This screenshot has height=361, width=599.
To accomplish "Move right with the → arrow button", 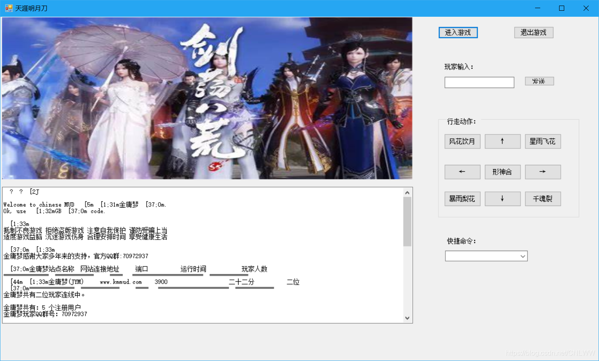I will pos(543,172).
